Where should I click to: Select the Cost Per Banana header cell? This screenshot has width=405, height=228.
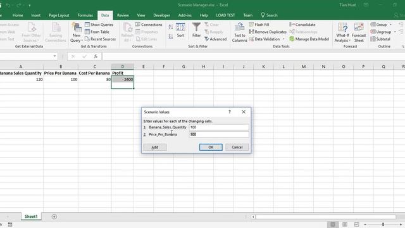94,73
